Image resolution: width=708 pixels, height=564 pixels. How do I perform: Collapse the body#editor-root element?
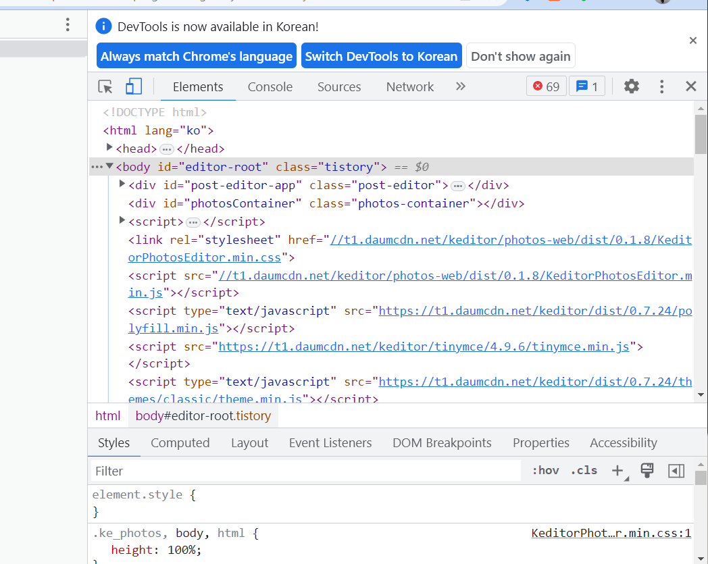[109, 165]
